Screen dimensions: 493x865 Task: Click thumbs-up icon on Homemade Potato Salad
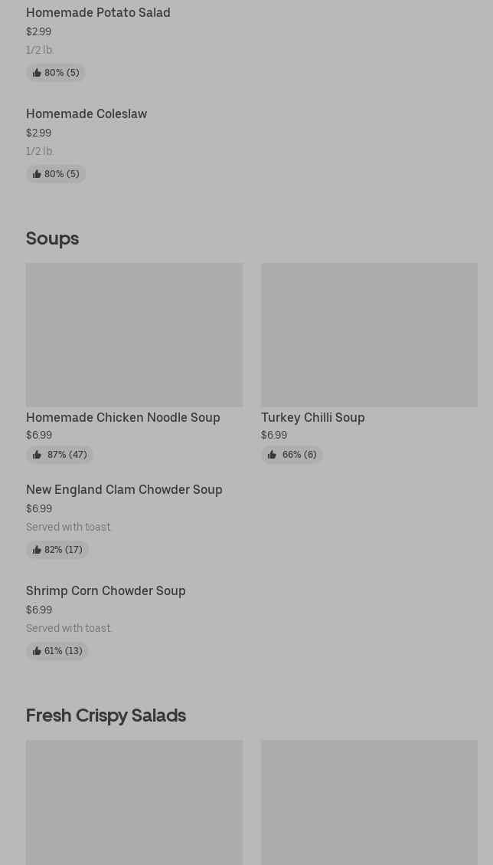point(37,73)
